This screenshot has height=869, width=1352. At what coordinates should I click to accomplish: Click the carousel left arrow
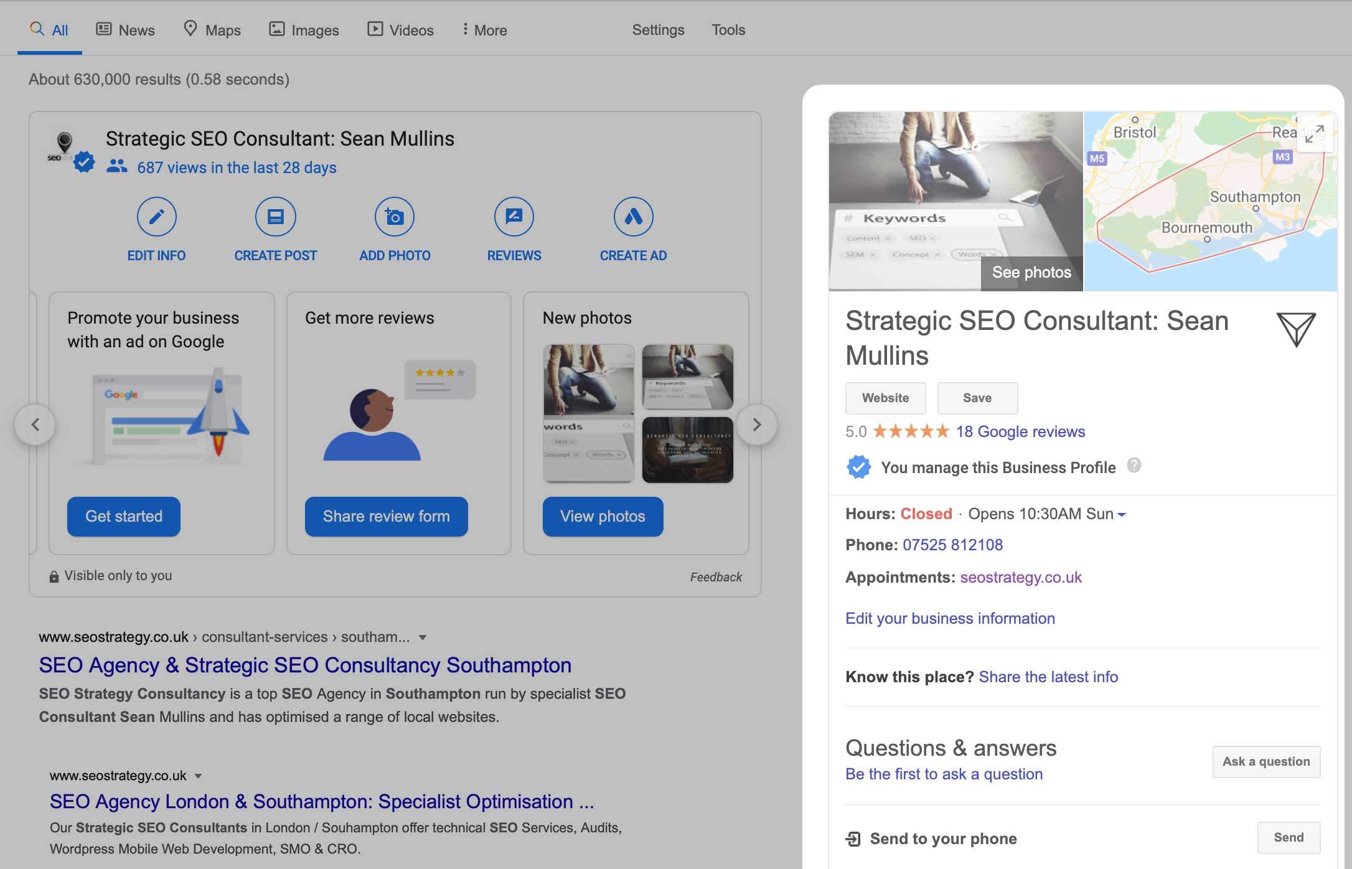[35, 425]
